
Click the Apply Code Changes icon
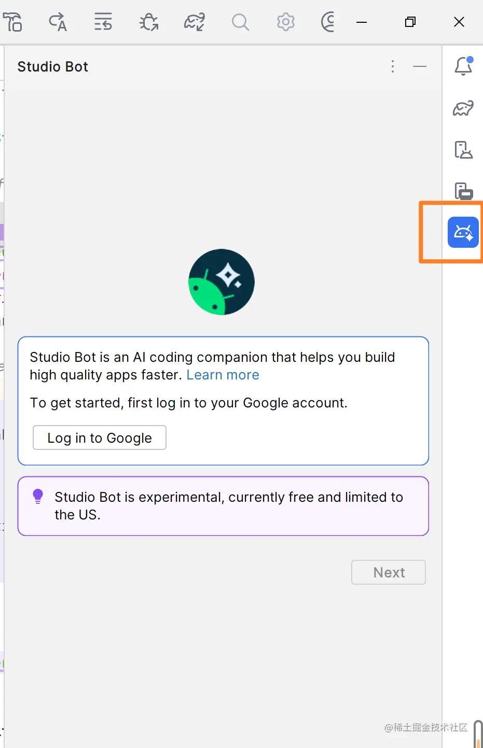[103, 22]
